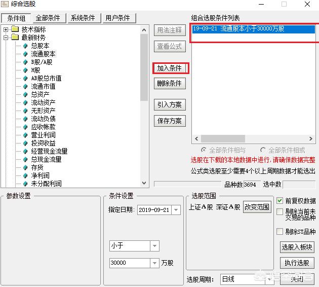319x287 pixels.
Task: Open the 指定日期 date dropdown
Action: tap(176, 210)
